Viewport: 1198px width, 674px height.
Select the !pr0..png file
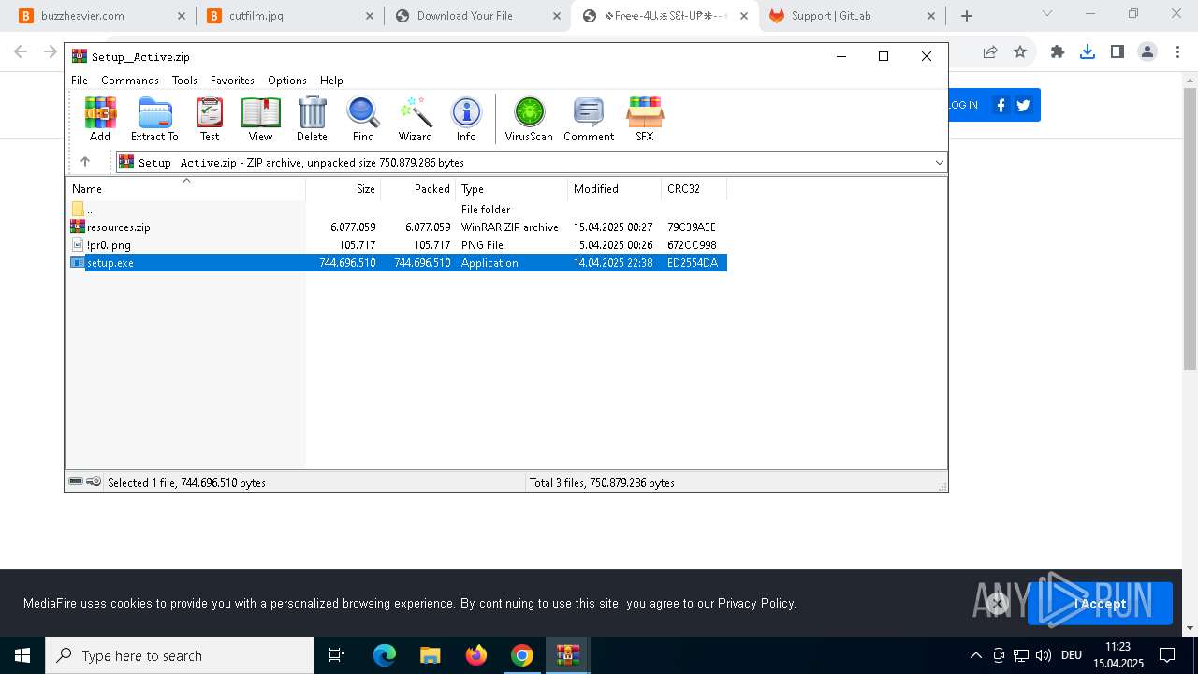(396, 245)
